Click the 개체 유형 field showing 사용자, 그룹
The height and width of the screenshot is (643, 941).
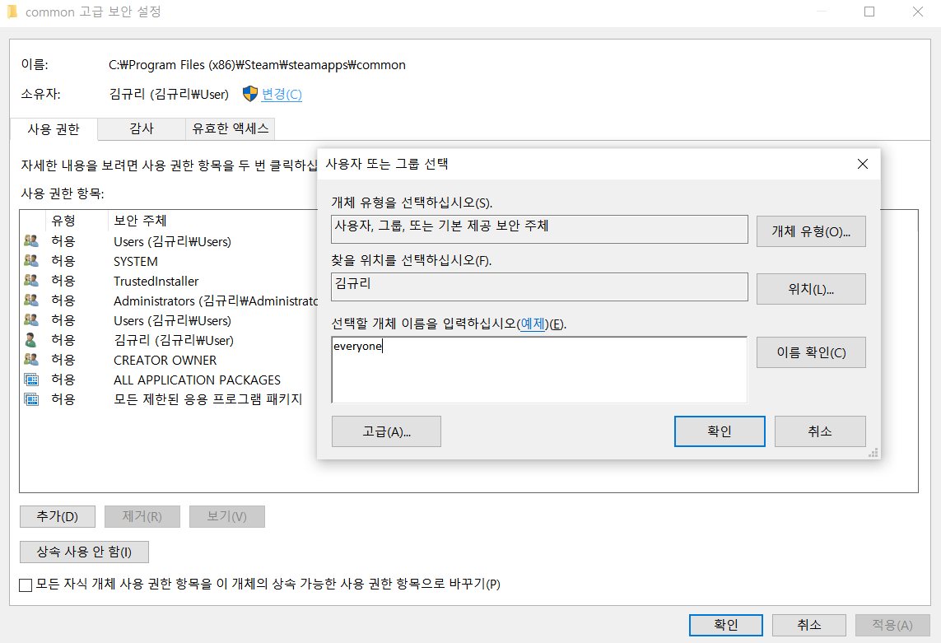click(539, 230)
